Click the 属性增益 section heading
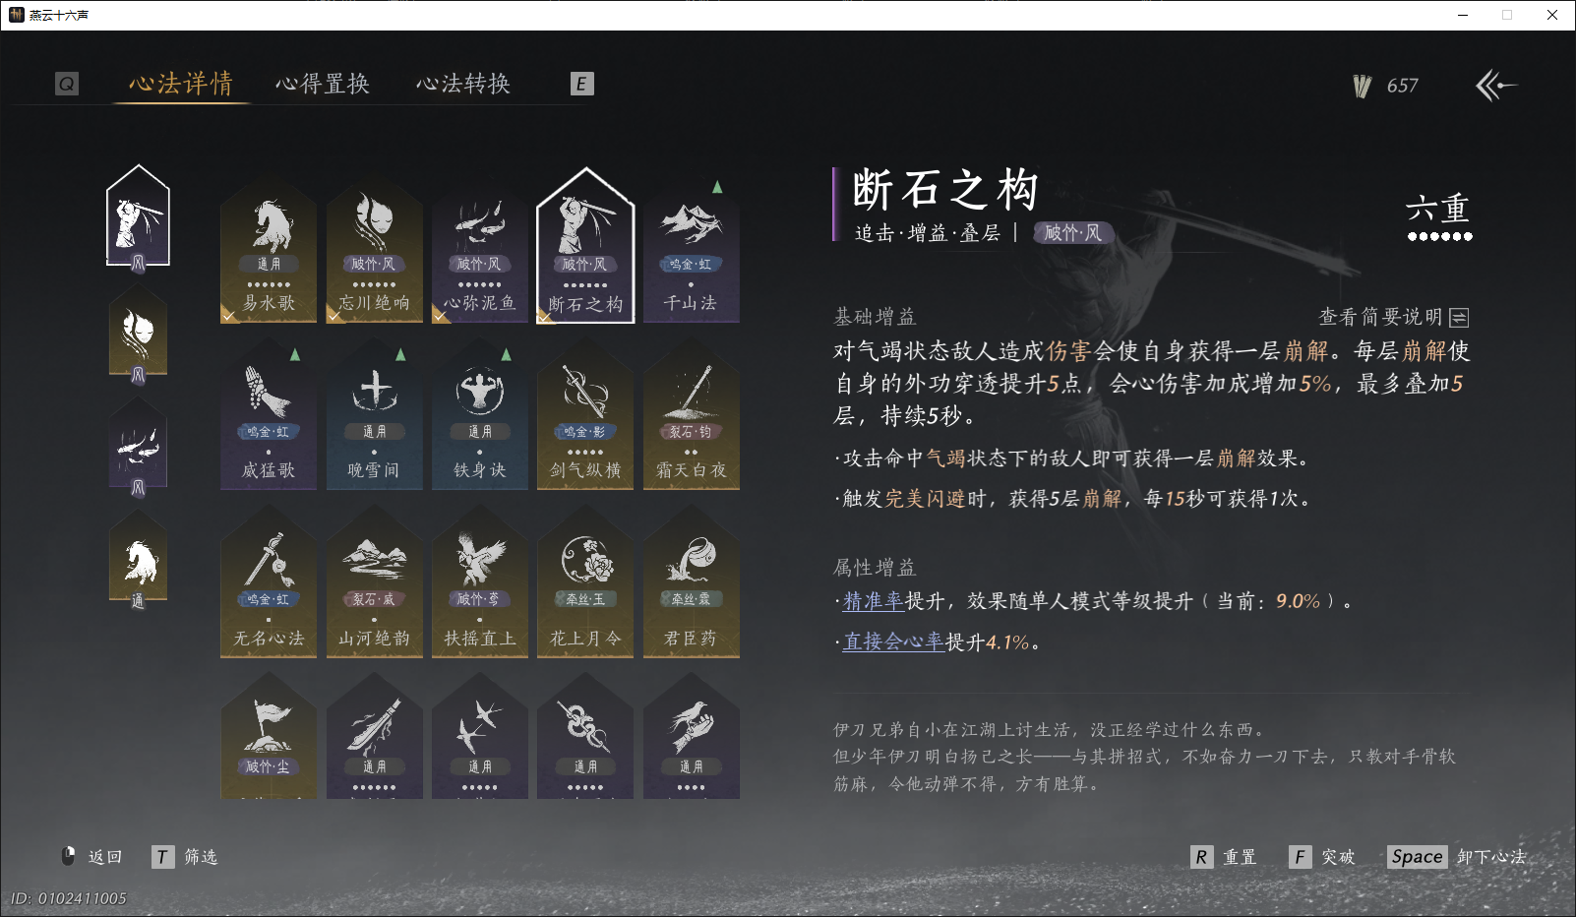Screen dimensions: 1576x917 tap(875, 568)
